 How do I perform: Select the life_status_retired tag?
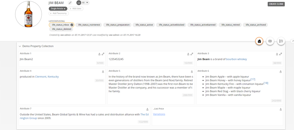[x=230, y=25]
